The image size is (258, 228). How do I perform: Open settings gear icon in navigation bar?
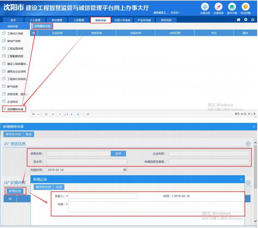pyautogui.click(x=245, y=20)
